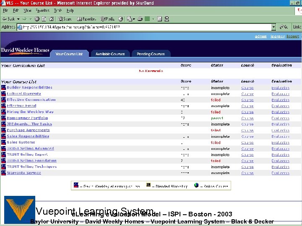
Task: Open the Sales Responsibilities course link
Action: pyautogui.click(x=28, y=136)
